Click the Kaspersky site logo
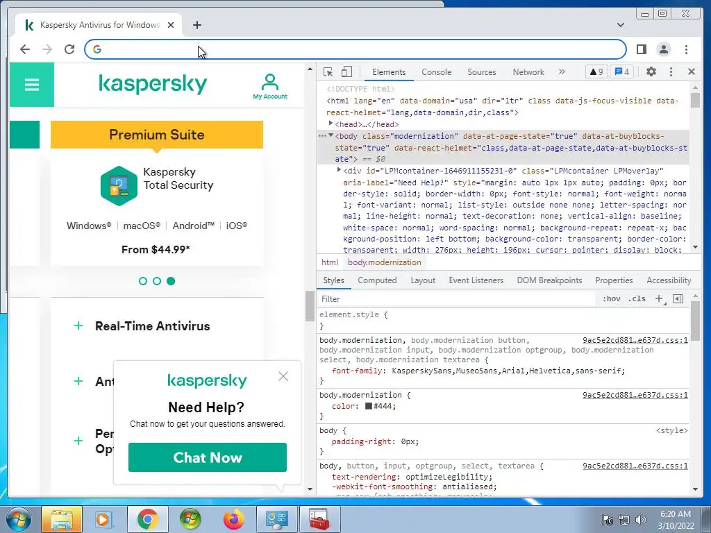The height and width of the screenshot is (533, 711). click(153, 84)
